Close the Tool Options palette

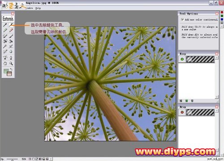tap(217, 13)
